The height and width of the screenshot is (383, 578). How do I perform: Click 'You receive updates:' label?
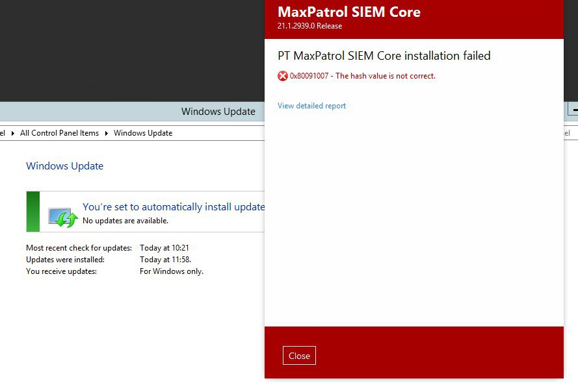click(x=61, y=271)
